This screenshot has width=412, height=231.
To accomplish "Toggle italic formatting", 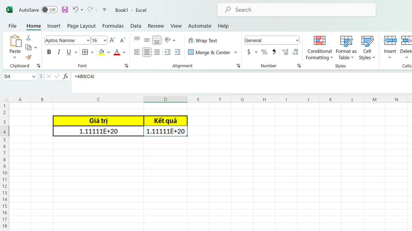I will 58,52.
